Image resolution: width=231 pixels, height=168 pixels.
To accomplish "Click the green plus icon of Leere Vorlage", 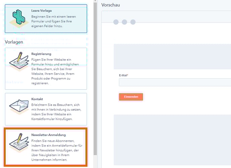I will (19, 17).
